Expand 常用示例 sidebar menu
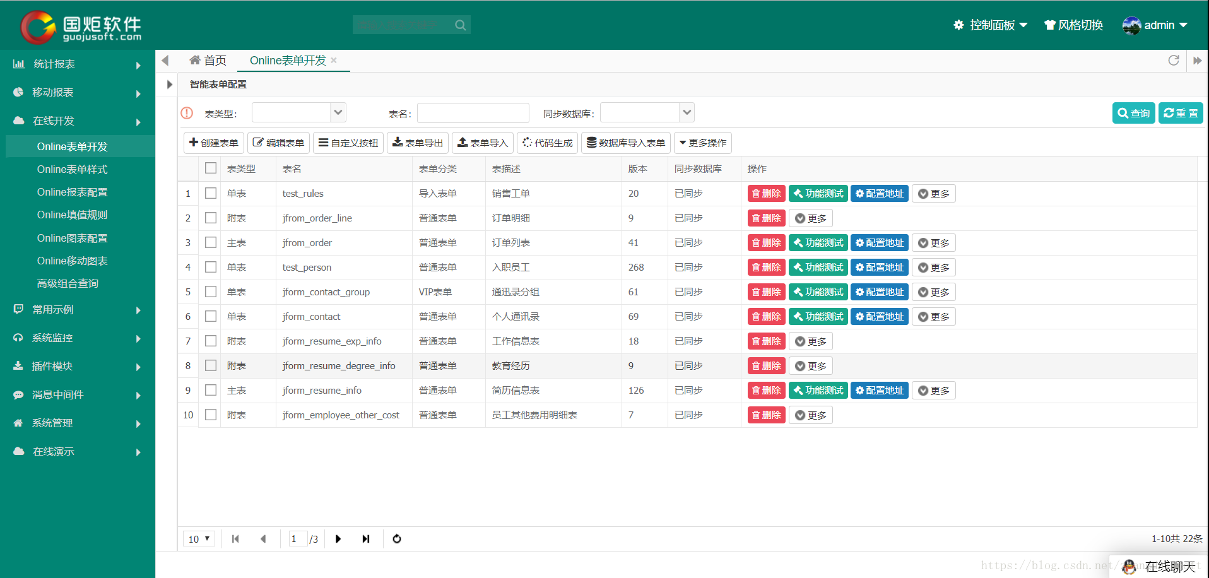The image size is (1209, 578). 77,310
